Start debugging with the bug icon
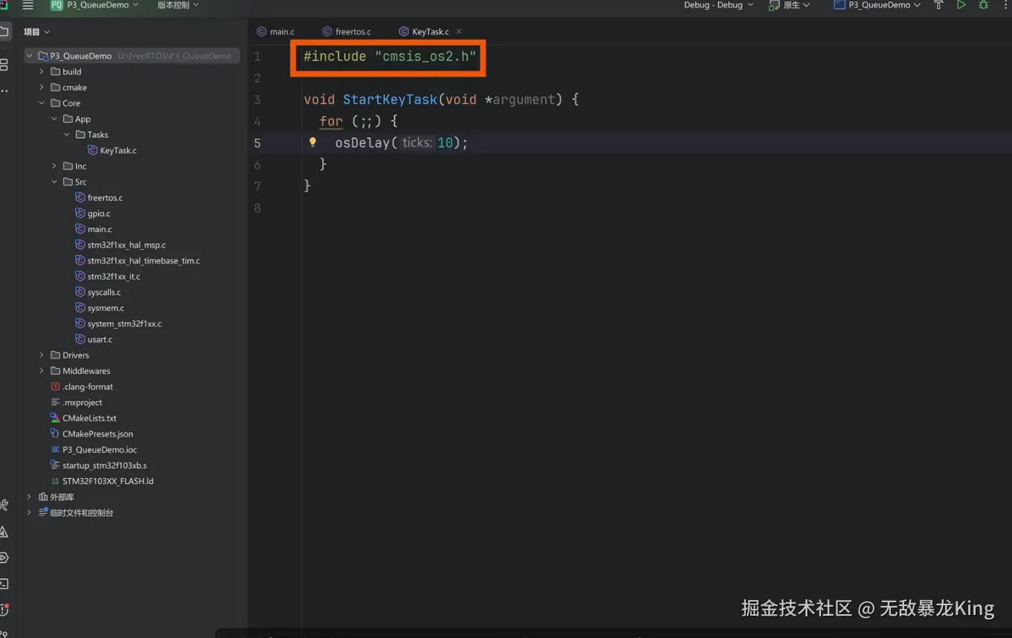The image size is (1012, 638). (x=984, y=5)
